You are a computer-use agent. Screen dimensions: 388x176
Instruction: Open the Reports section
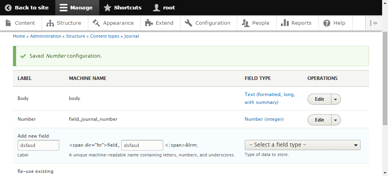[x=296, y=23]
